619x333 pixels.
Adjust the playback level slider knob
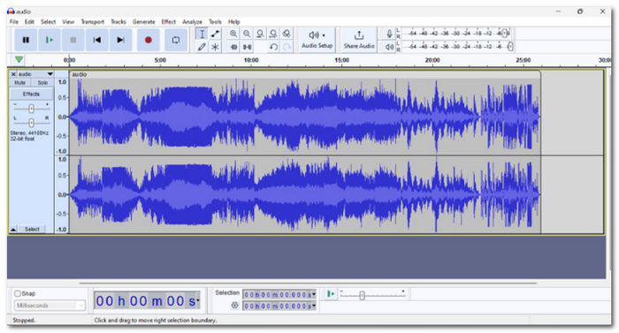pyautogui.click(x=510, y=47)
